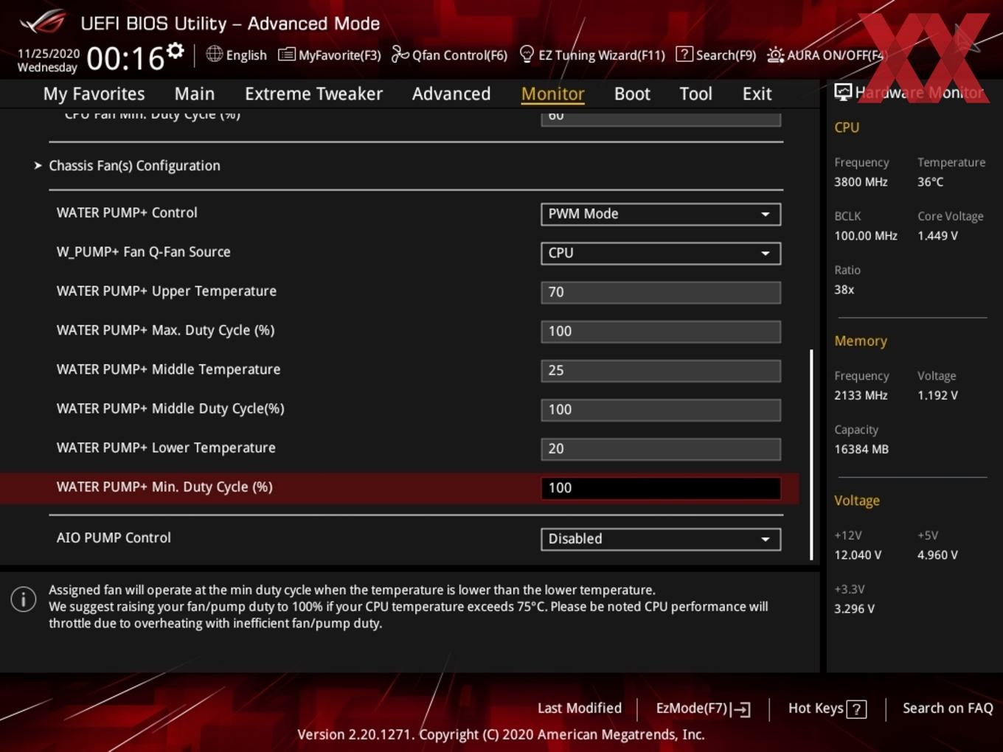Viewport: 1003px width, 752px height.
Task: Click the info icon beside help text
Action: pos(24,599)
